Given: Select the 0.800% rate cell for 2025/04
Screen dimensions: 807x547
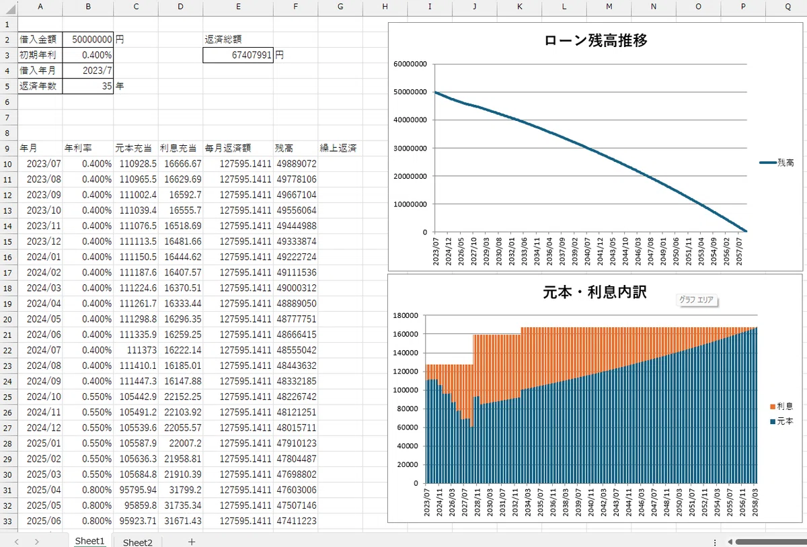Looking at the screenshot, I should (88, 490).
